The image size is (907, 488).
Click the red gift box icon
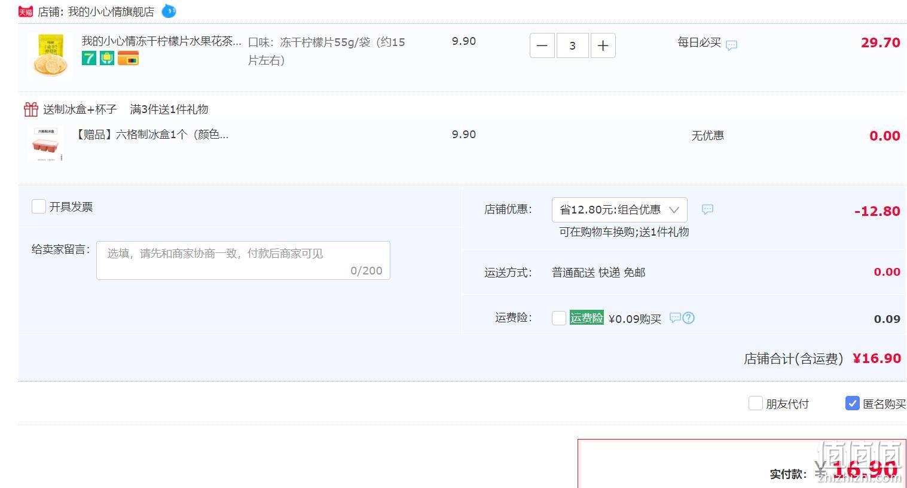point(31,109)
